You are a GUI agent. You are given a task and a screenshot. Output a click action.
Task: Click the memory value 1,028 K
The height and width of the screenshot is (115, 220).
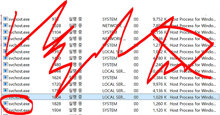coord(160,97)
